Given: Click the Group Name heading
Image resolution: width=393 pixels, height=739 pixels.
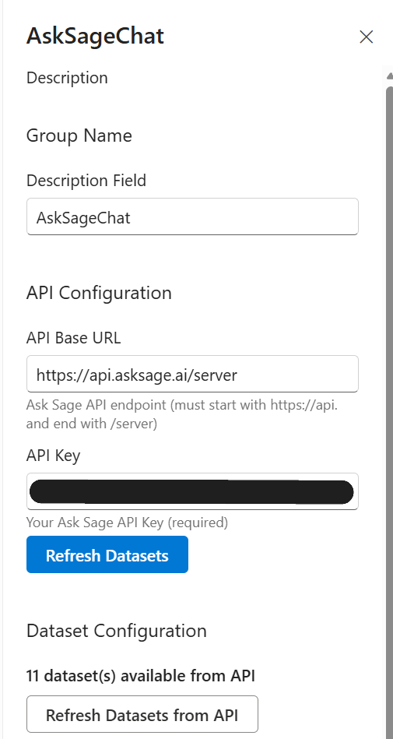Looking at the screenshot, I should [x=79, y=135].
